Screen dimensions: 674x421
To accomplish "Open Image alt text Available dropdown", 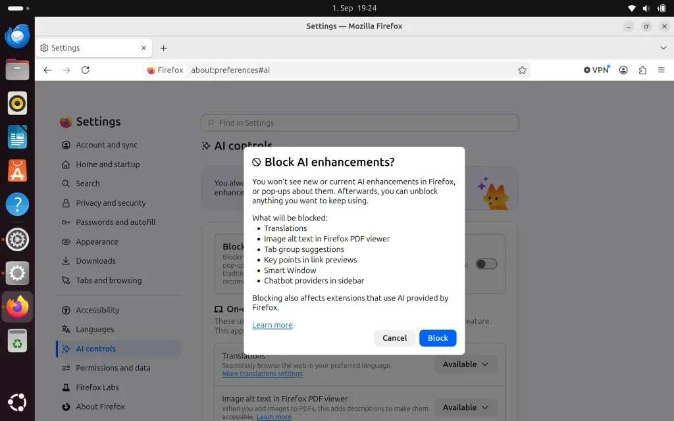I will click(x=465, y=407).
